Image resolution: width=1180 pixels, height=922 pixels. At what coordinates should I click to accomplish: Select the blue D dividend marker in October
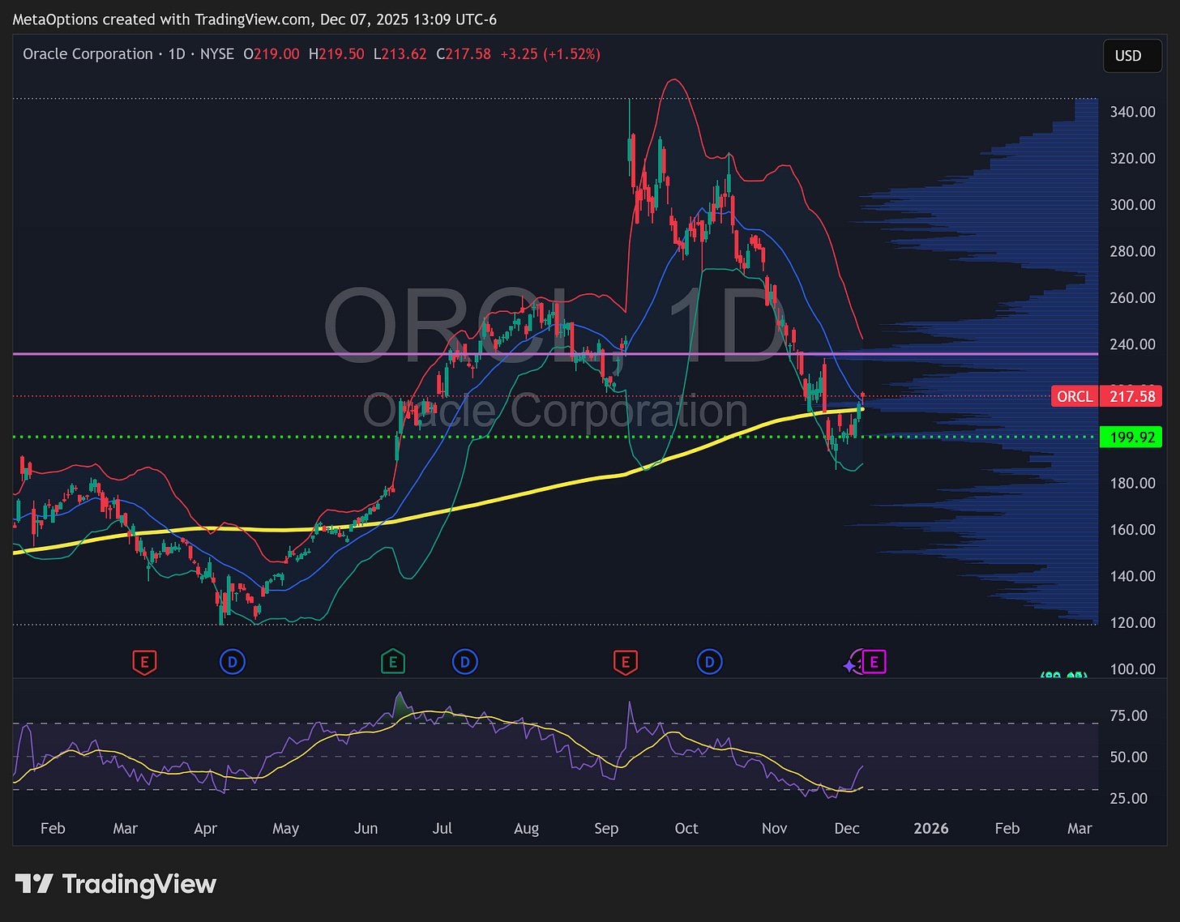[710, 662]
